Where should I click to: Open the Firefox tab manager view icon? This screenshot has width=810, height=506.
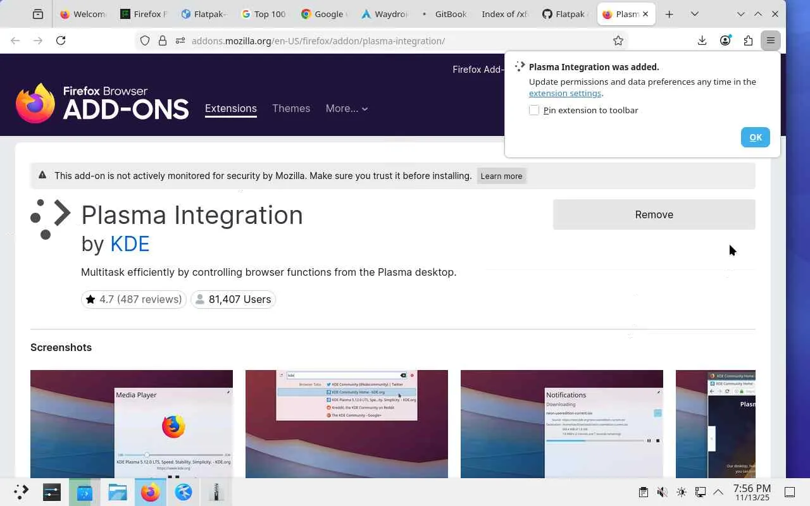pos(38,14)
